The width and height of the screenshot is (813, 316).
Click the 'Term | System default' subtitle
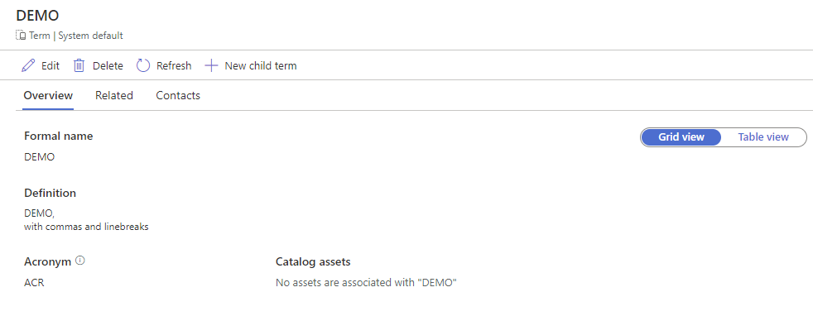[x=76, y=36]
